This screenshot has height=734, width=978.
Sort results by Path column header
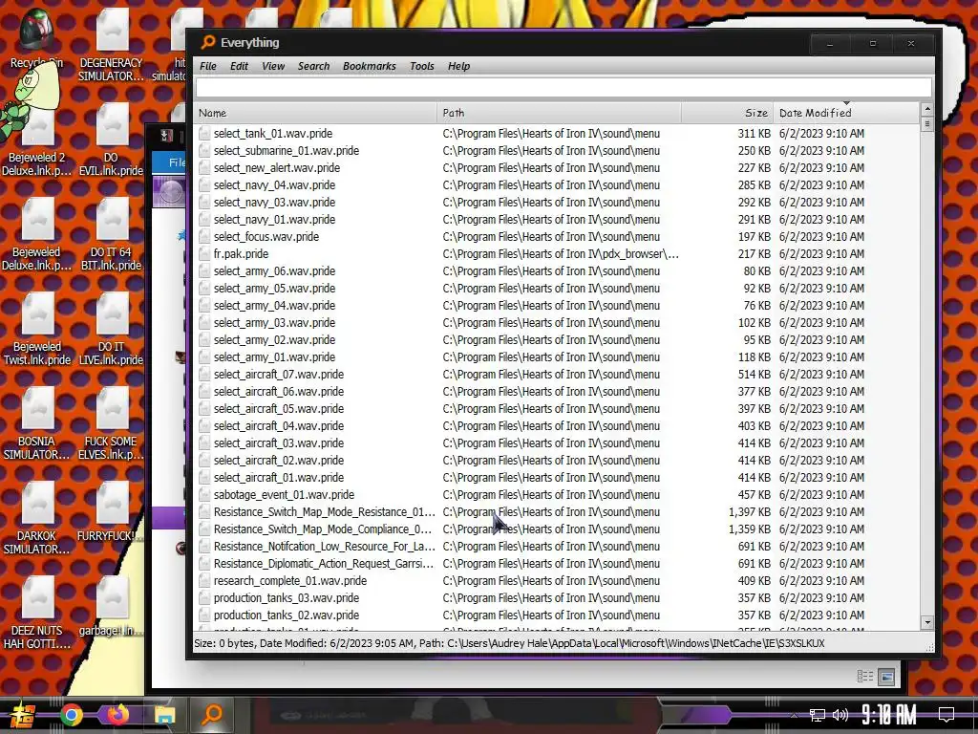[x=559, y=113]
